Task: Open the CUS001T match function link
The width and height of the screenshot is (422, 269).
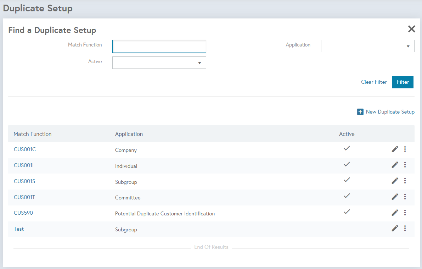Action: (x=24, y=197)
